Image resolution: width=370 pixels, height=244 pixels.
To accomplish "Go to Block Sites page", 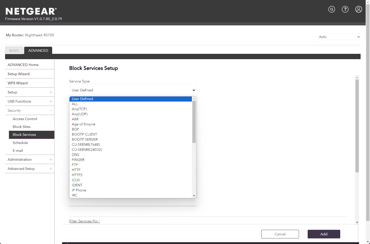I will pos(22,127).
